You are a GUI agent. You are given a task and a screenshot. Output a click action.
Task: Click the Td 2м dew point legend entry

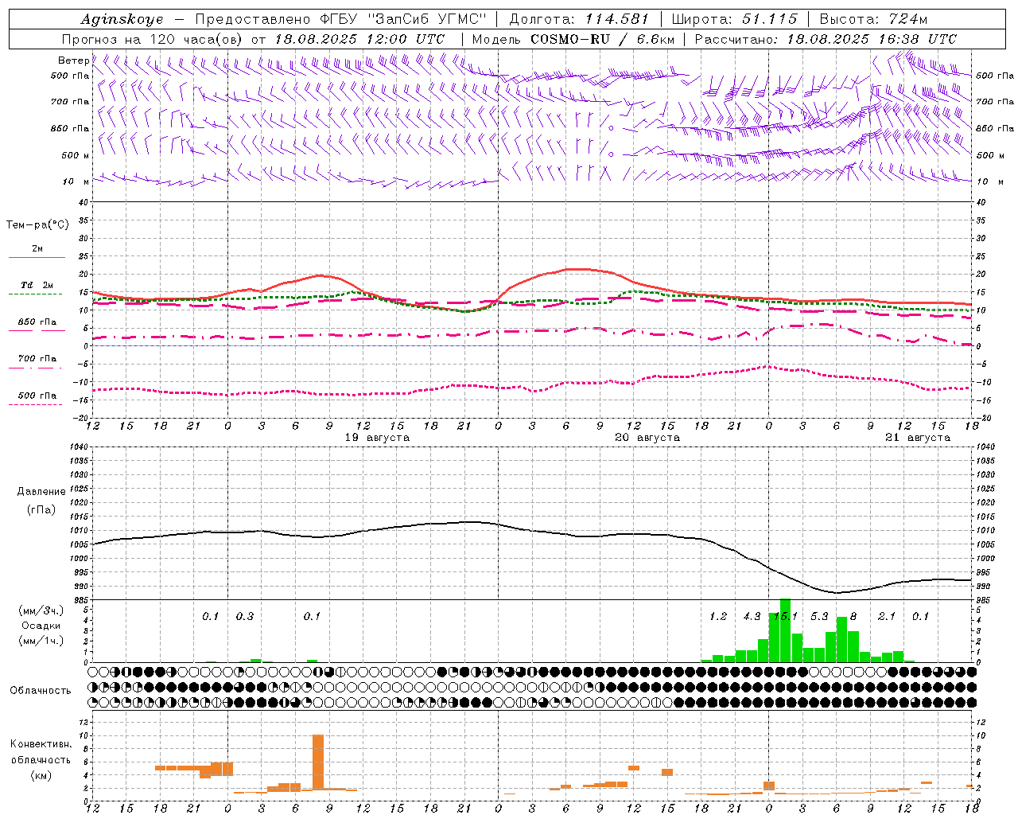[37, 285]
